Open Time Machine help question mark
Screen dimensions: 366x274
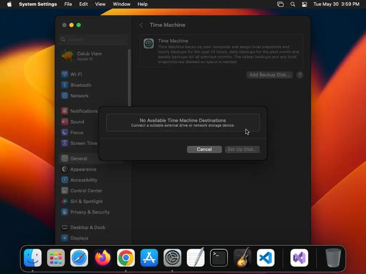[x=300, y=75]
